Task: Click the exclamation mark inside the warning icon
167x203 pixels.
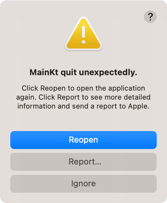Action: click(83, 35)
